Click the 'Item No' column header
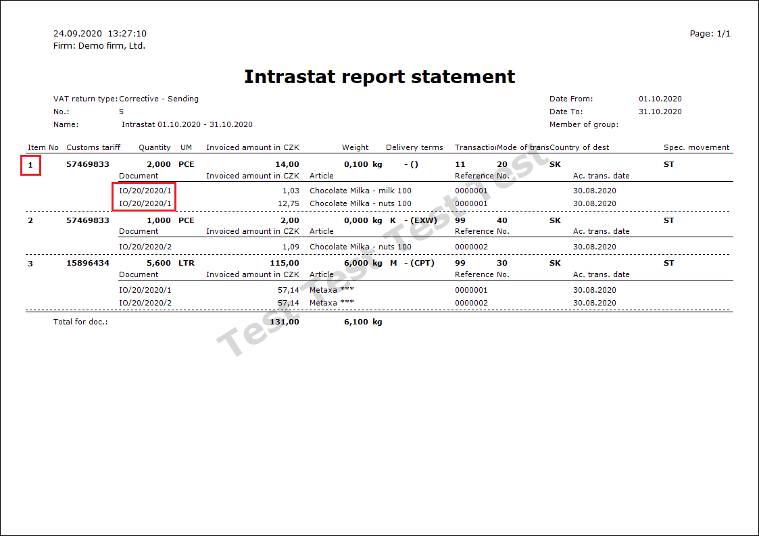 click(x=43, y=147)
